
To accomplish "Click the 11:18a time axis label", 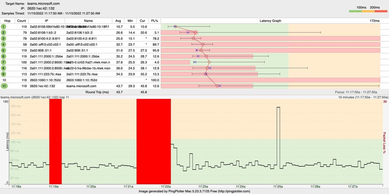I will 17,187.
